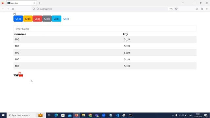Viewport: 210px width, 118px height.
Task: Click the gray Click button
Action: [x=47, y=19]
